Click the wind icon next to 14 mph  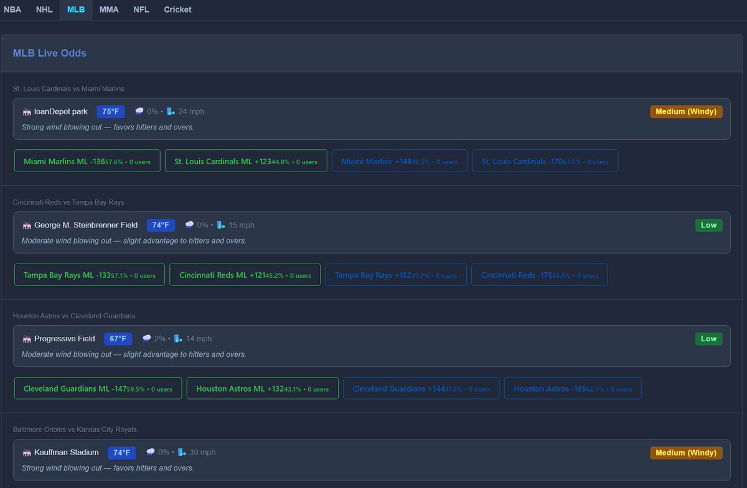[x=179, y=339]
